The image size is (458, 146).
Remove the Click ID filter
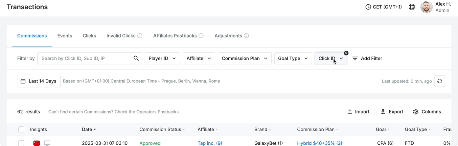point(346,53)
